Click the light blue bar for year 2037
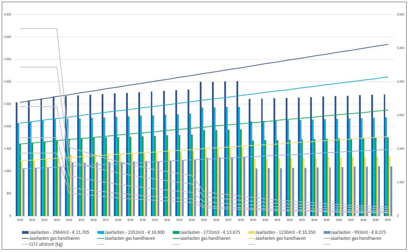This screenshot has height=252, width=410. [227, 161]
